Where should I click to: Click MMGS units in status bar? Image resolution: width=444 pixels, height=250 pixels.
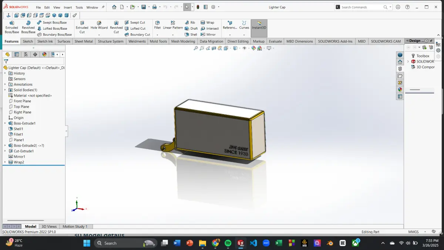pos(413,232)
